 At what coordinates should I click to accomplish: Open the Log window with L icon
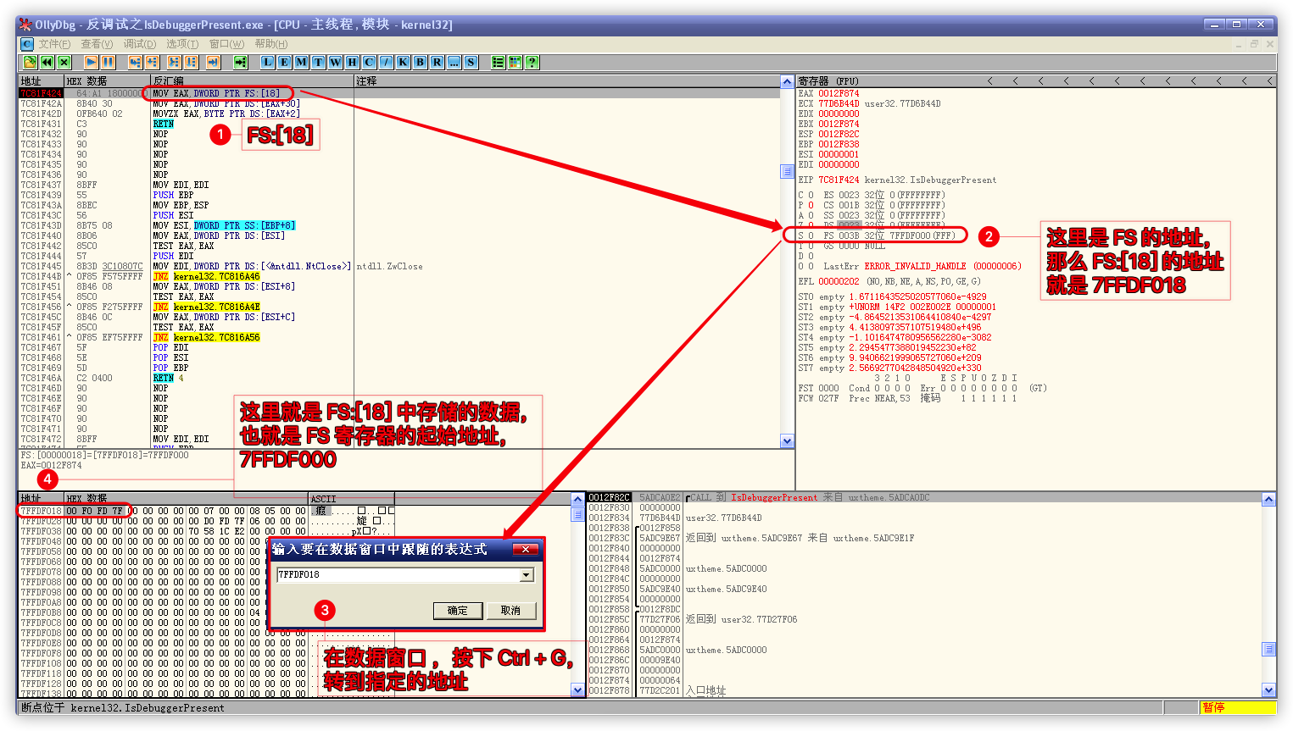267,62
